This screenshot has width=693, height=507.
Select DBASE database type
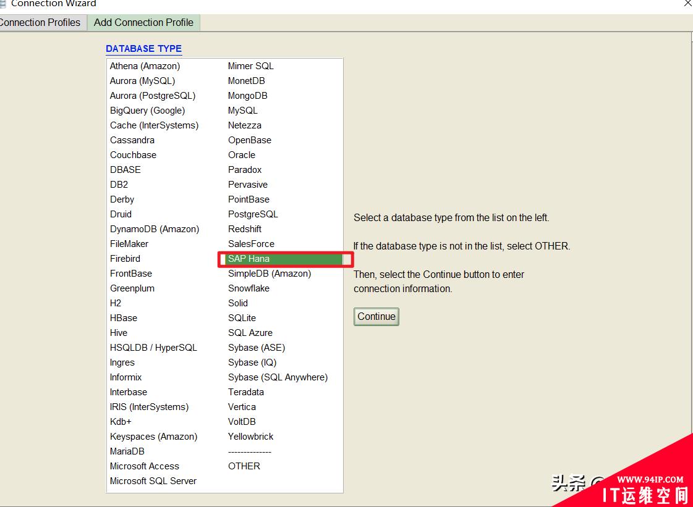pyautogui.click(x=125, y=170)
